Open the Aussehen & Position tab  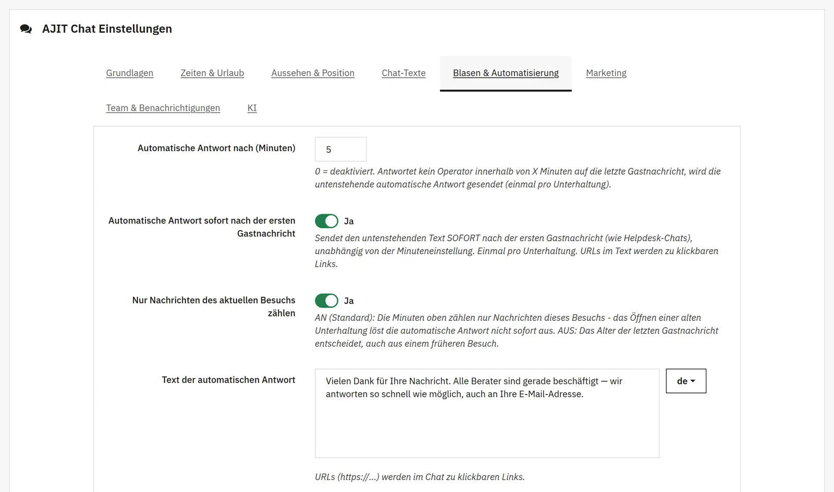(x=313, y=73)
